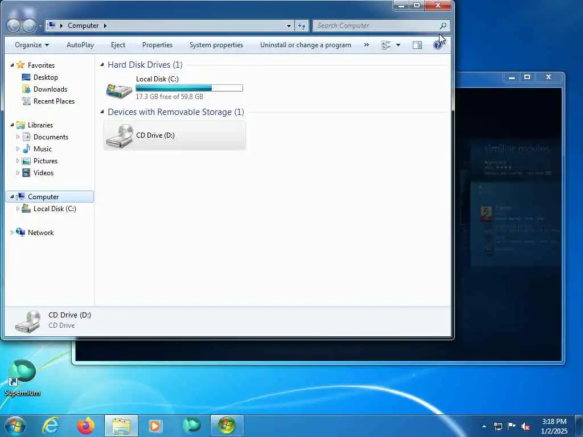Open Recent Places

click(x=54, y=101)
